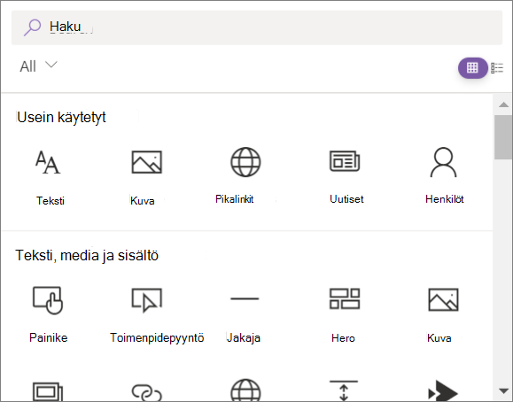Click the purple magnifier search icon
The image size is (513, 402).
click(x=32, y=27)
